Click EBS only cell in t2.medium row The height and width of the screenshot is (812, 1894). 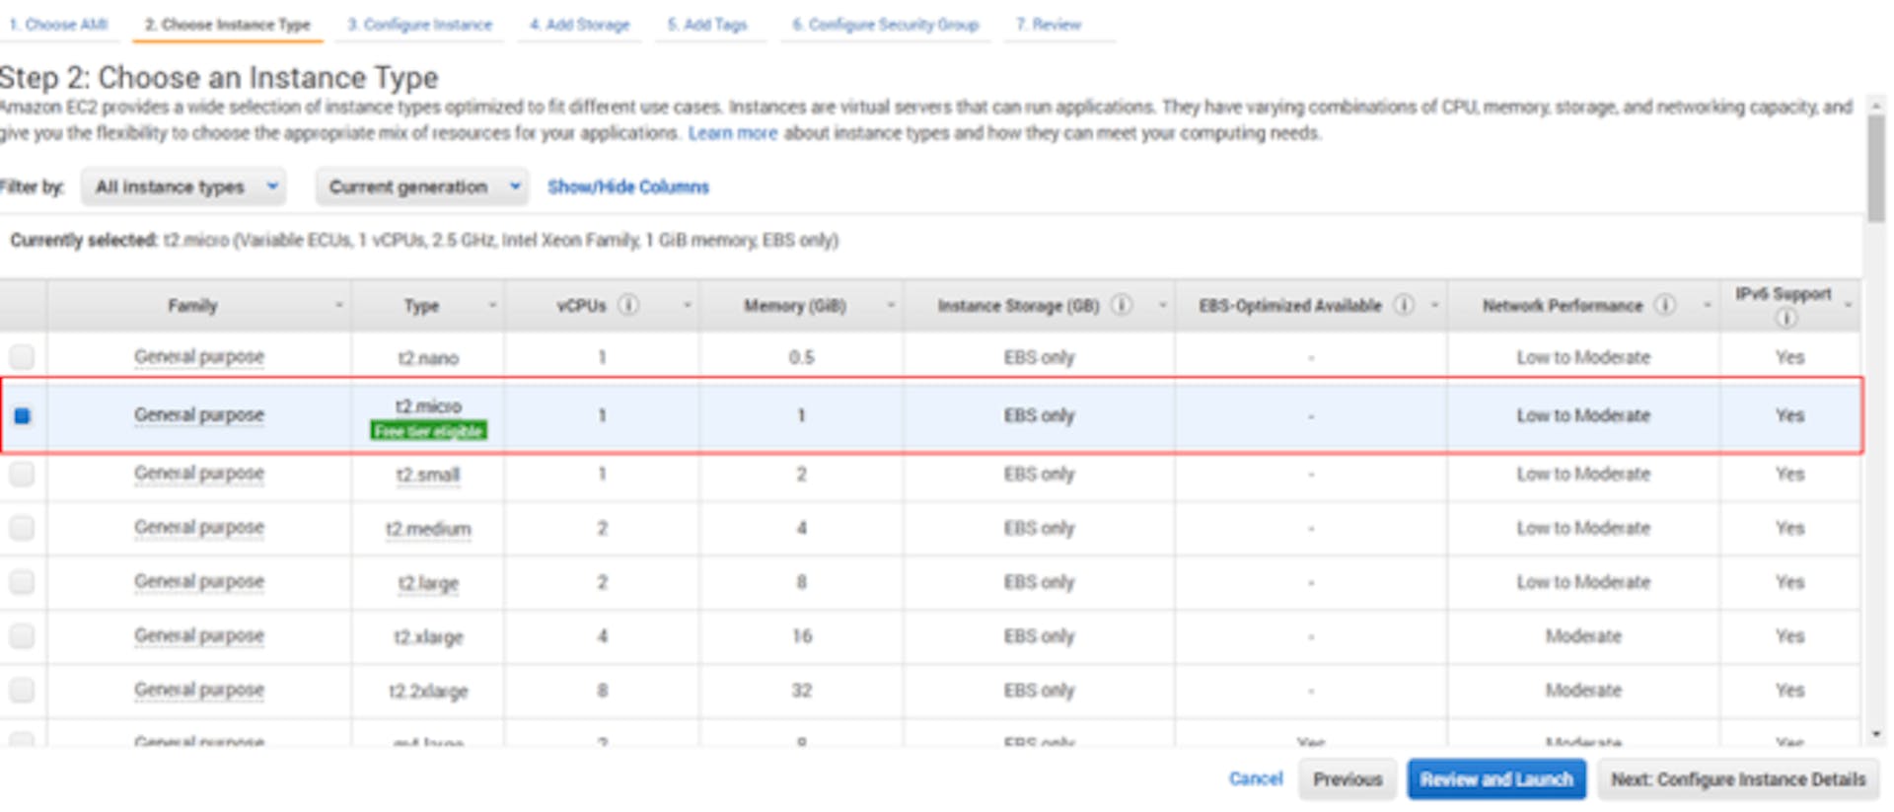tap(1039, 528)
